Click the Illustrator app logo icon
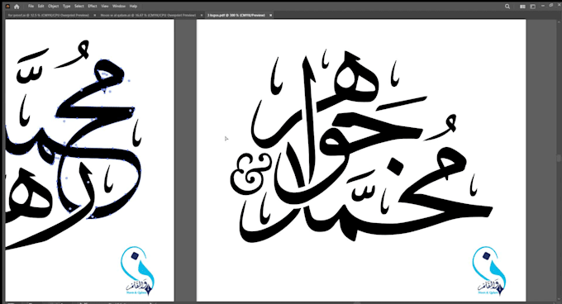Viewport: 562px width, 304px height. (7, 6)
